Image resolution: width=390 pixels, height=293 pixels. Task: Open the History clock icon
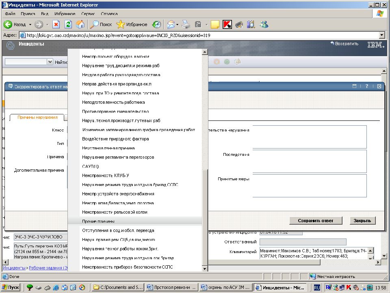pyautogui.click(x=156, y=24)
